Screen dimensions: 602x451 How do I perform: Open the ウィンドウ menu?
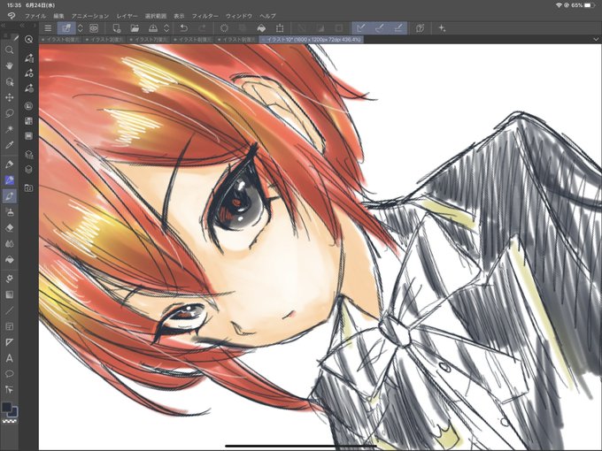click(239, 16)
